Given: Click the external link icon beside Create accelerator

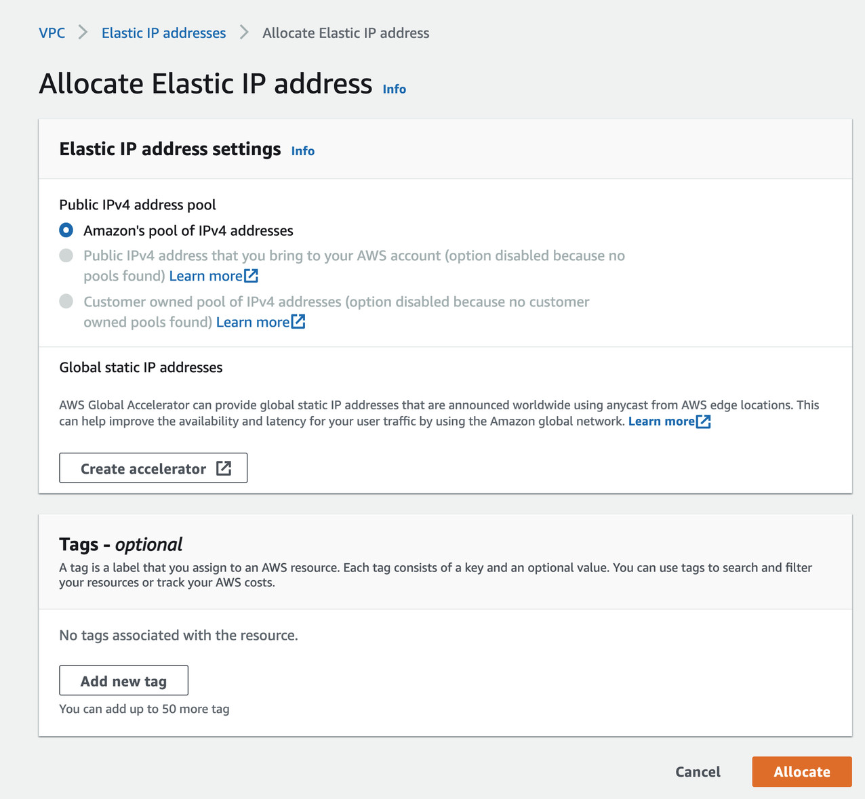Looking at the screenshot, I should (x=224, y=468).
